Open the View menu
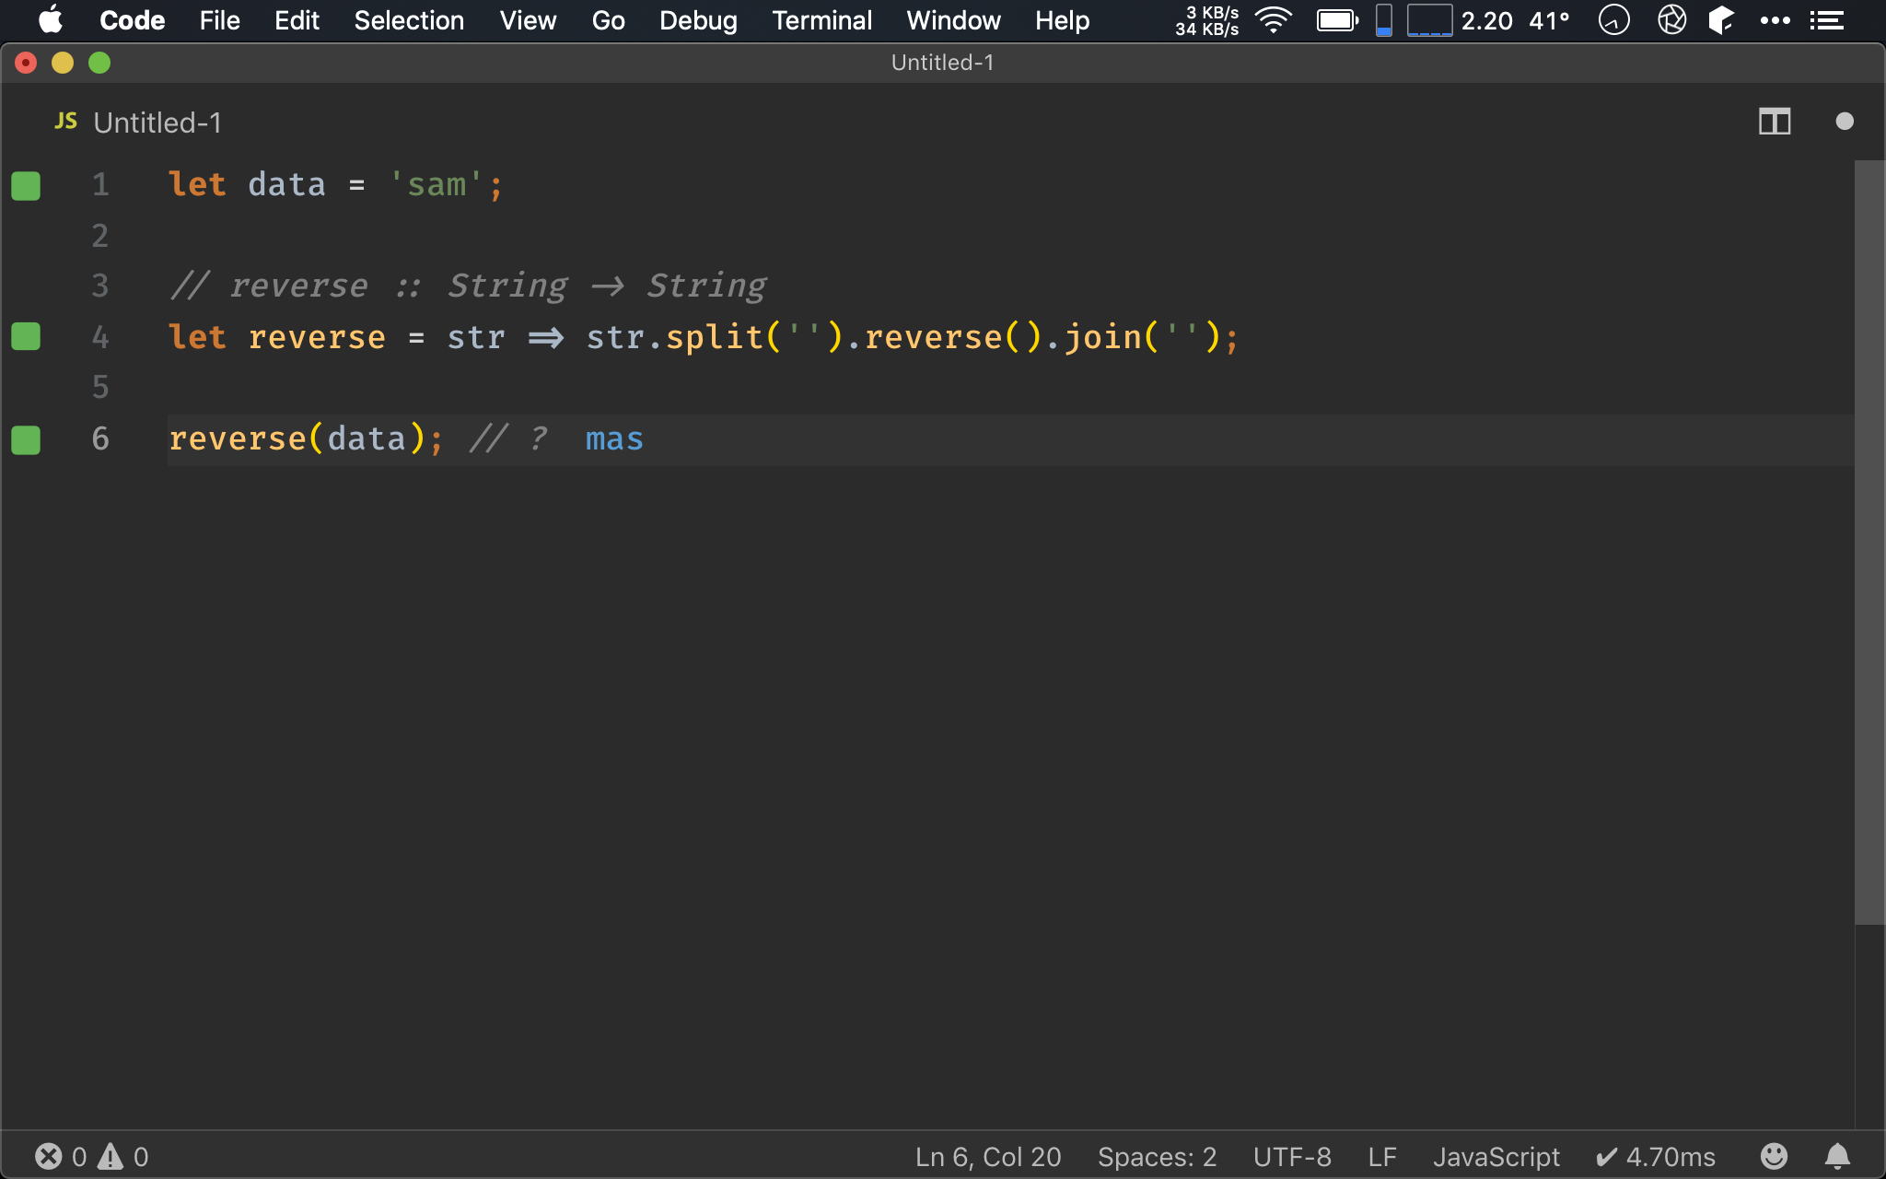1886x1179 pixels. coord(528,20)
